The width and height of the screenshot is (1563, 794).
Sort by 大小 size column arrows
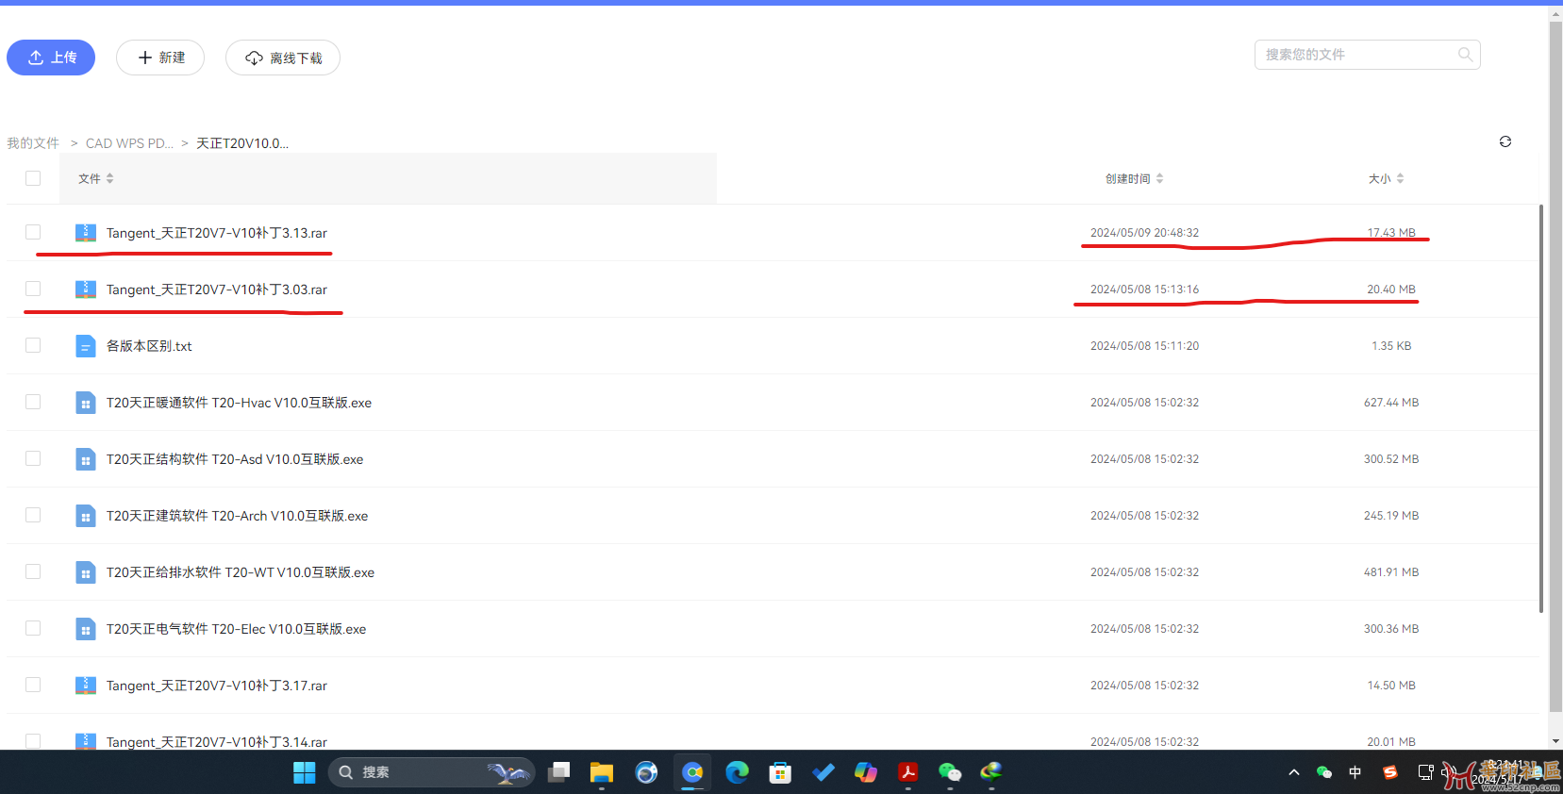pos(1400,178)
